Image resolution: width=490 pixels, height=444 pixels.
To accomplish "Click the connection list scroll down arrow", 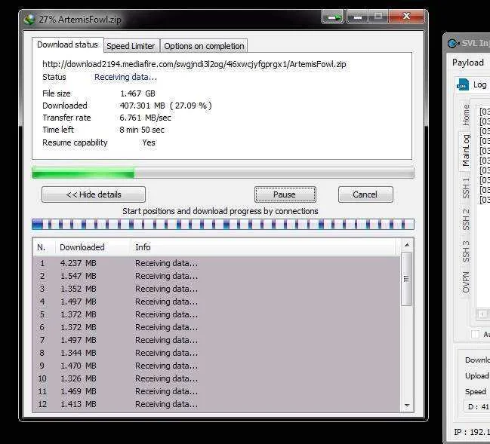I will coord(406,406).
